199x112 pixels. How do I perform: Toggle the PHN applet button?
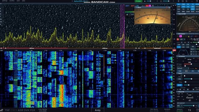point(183,7)
